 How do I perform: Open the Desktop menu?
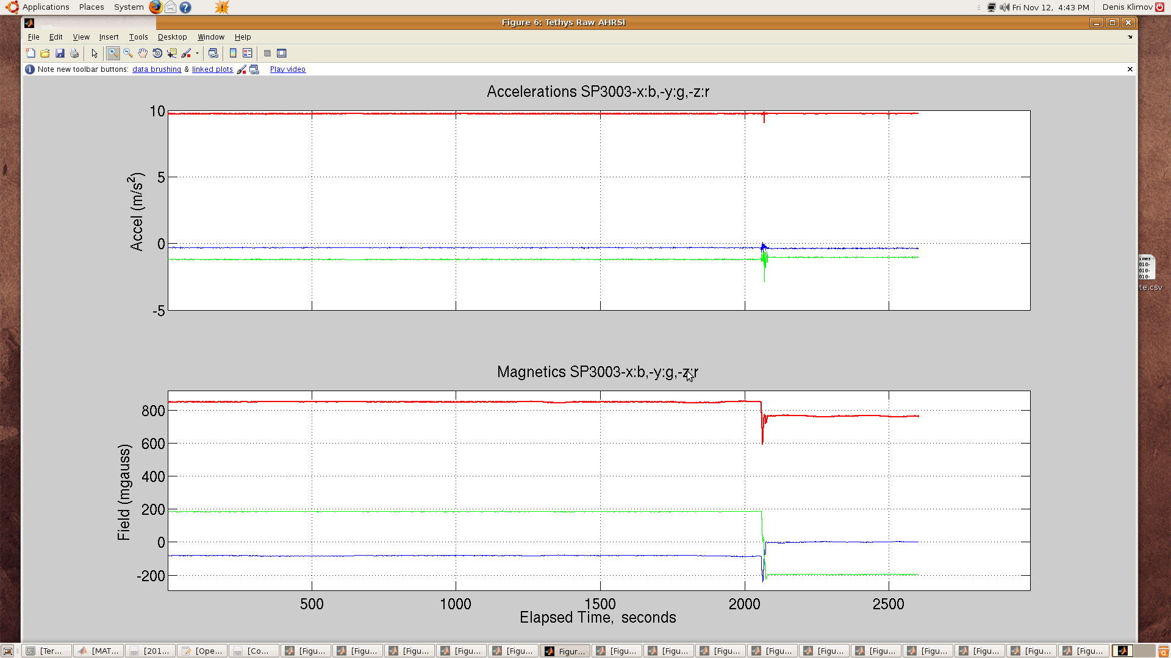pyautogui.click(x=173, y=37)
